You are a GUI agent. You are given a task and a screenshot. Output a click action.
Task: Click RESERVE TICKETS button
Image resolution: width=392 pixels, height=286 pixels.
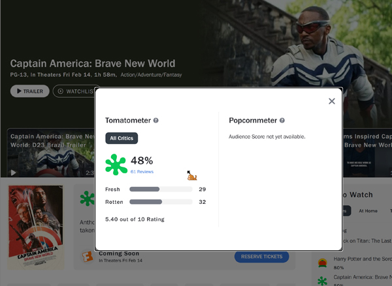(261, 257)
